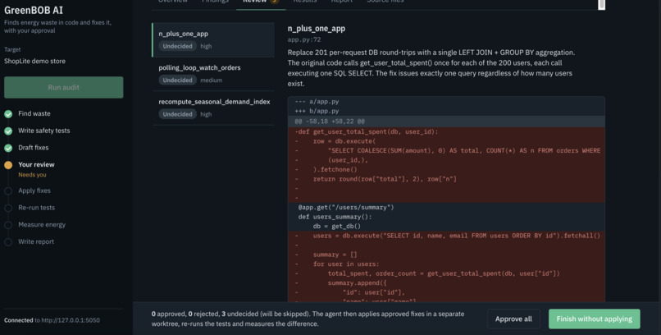
Task: Click the removed summary = [] line
Action: pyautogui.click(x=446, y=255)
